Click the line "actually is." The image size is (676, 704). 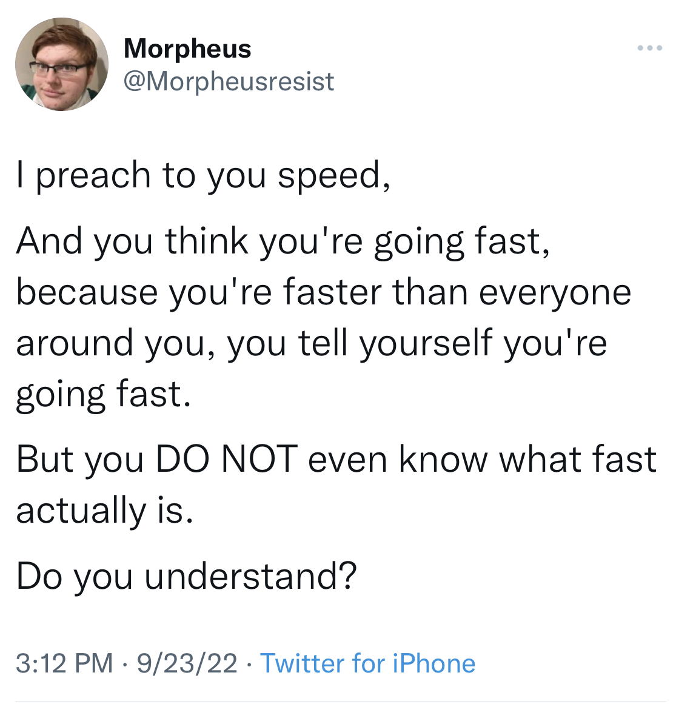tap(105, 511)
